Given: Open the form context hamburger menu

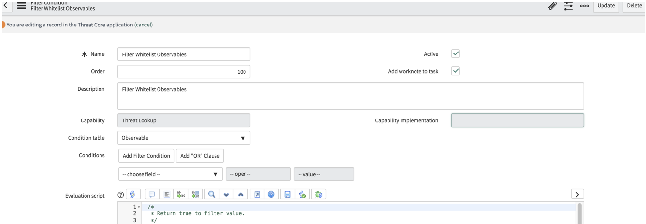Looking at the screenshot, I should (x=22, y=6).
